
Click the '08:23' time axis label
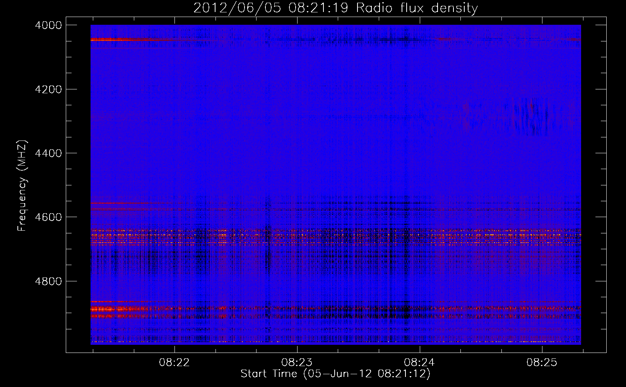[297, 363]
